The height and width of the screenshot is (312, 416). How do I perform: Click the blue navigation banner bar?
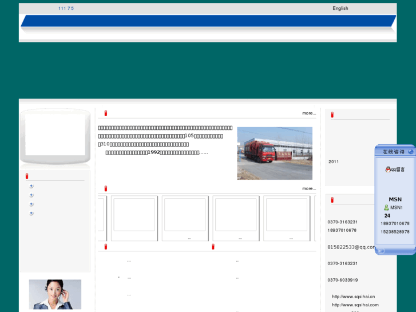coord(208,21)
